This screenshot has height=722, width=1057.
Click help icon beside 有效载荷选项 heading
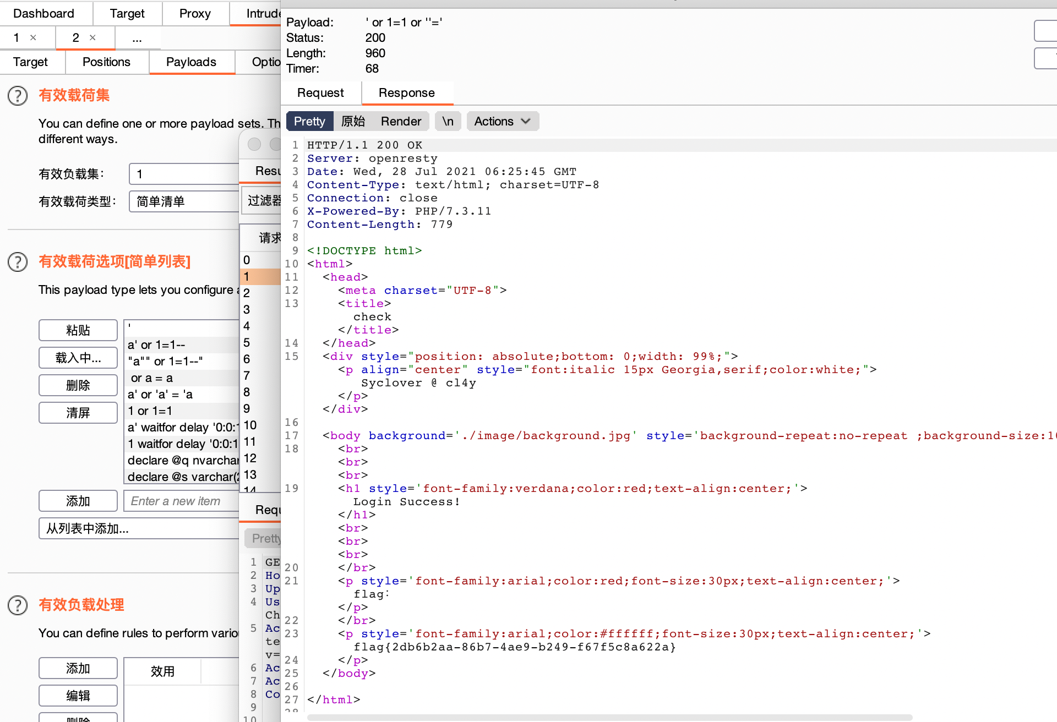pos(18,262)
